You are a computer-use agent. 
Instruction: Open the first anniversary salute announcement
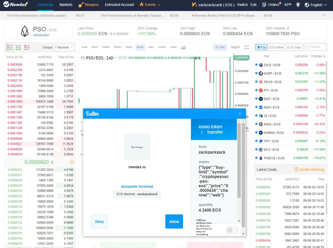[x=36, y=15]
